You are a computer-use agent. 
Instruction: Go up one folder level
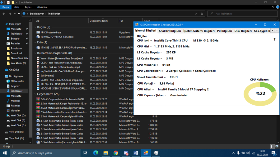pyautogui.click(x=19, y=14)
